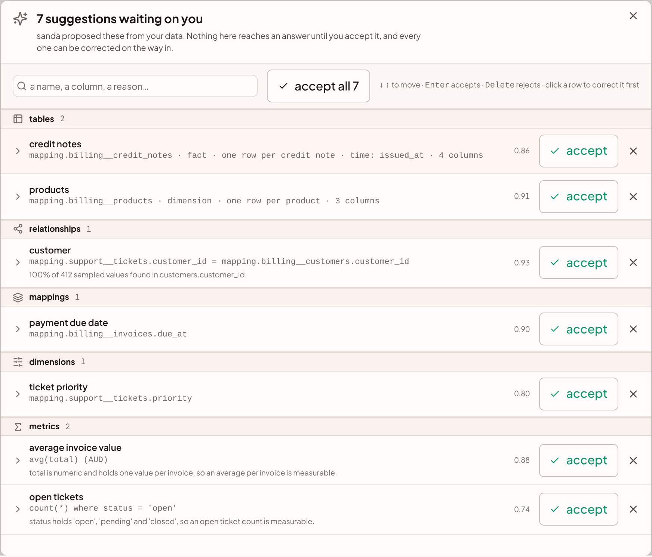Click the dimensions sliders icon
Viewport: 652px width, 557px height.
(x=18, y=362)
